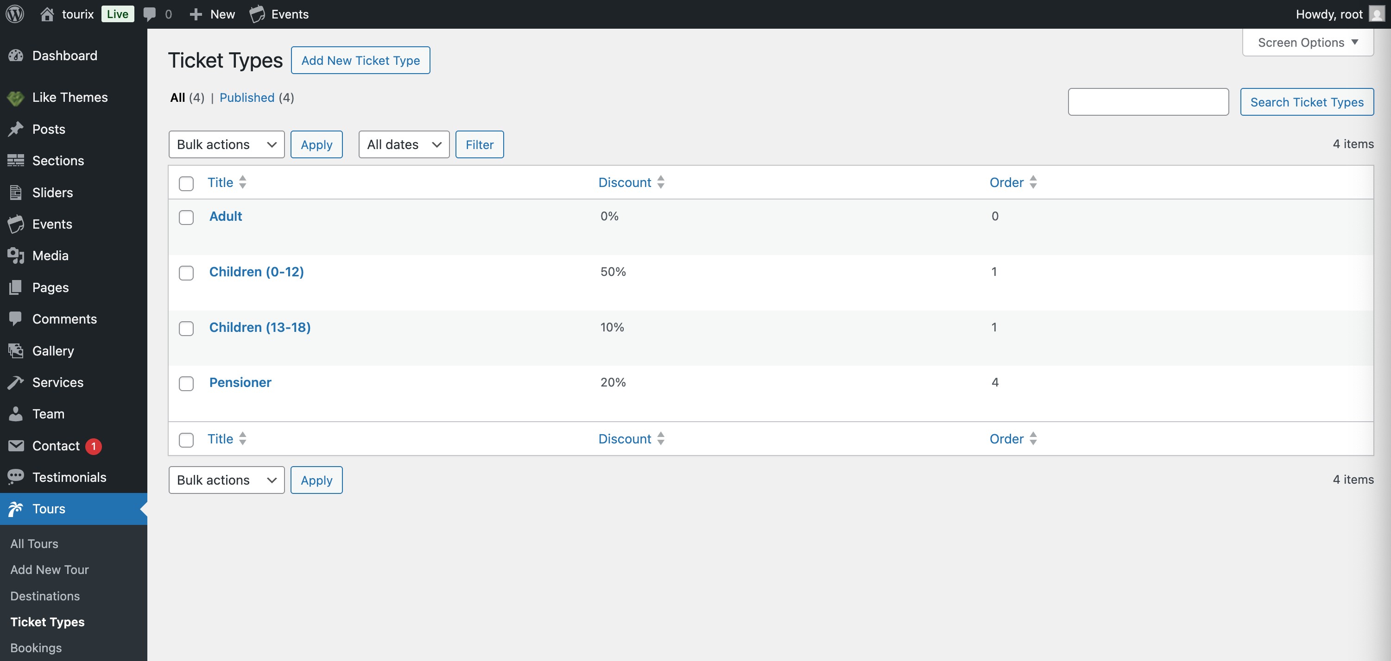Click the Contact notification badge 1

pos(94,446)
